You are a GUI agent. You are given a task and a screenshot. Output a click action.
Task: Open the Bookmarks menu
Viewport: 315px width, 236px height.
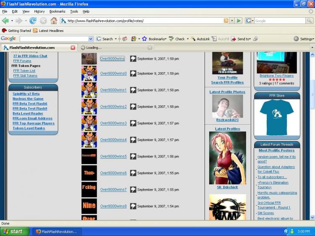[x=57, y=11]
